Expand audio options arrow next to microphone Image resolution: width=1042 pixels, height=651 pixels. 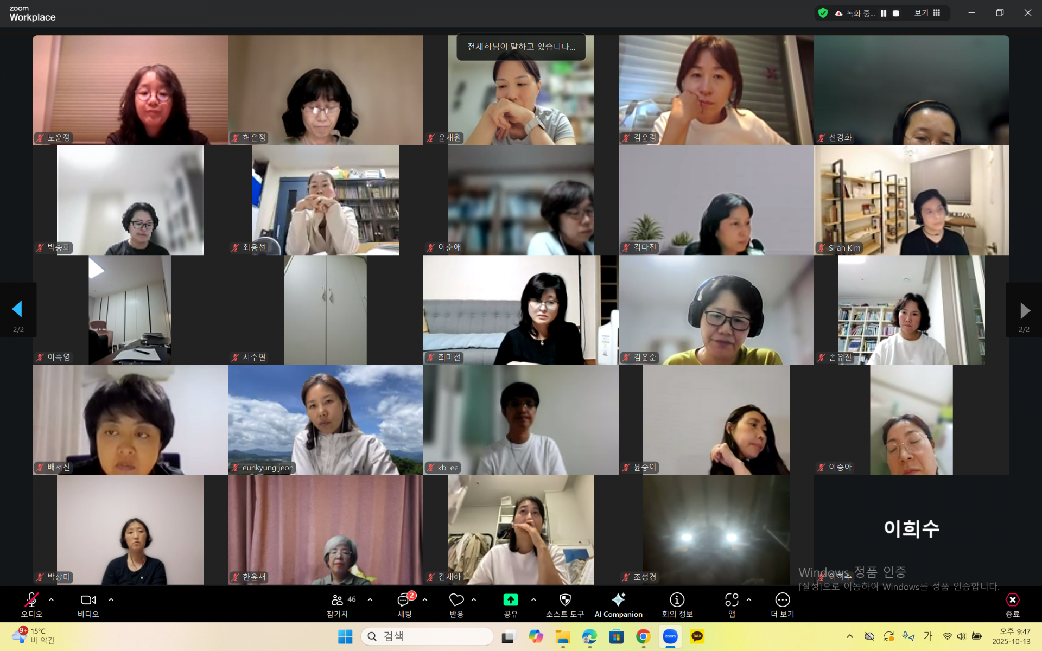coord(52,599)
